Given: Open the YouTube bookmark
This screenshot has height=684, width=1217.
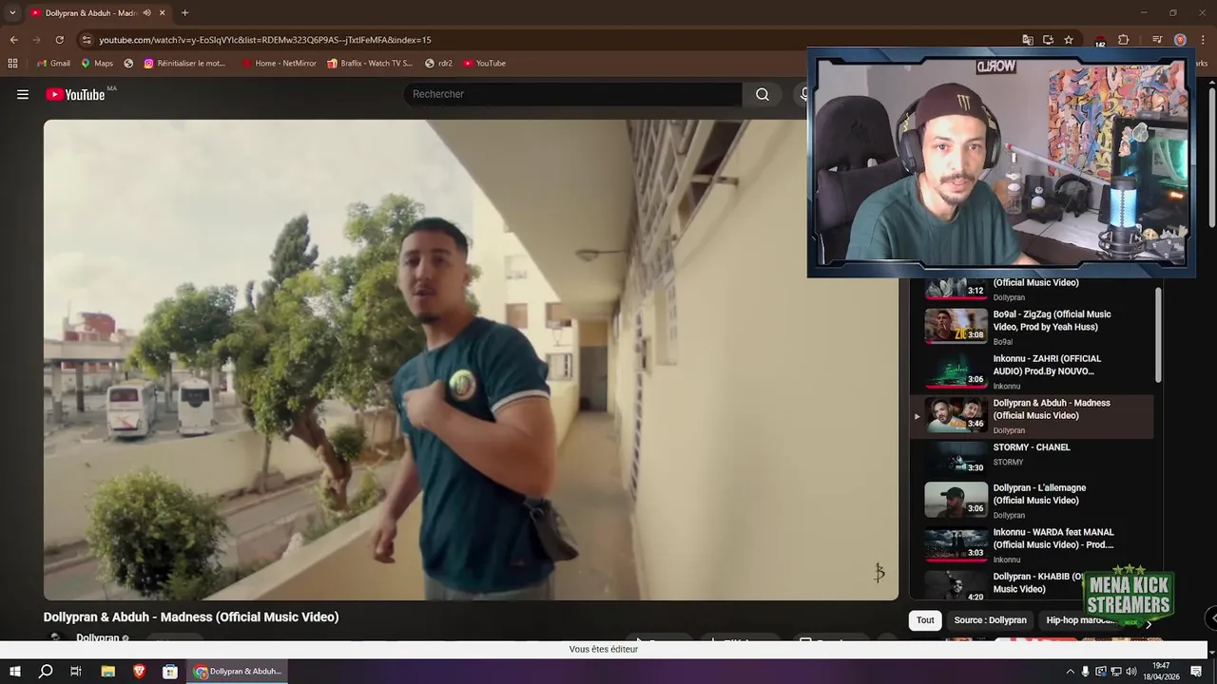Looking at the screenshot, I should [485, 64].
